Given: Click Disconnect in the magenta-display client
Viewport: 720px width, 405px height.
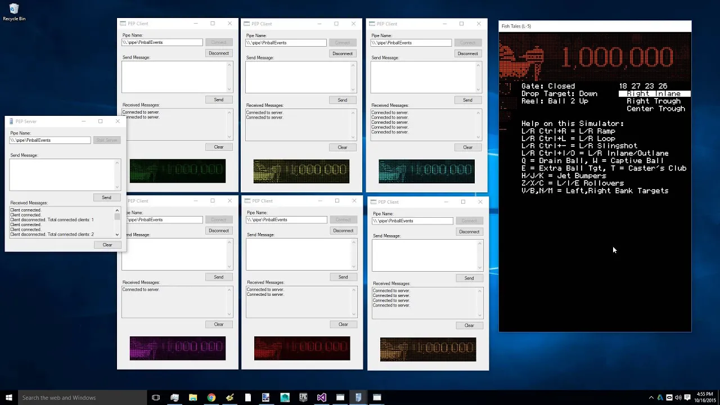Looking at the screenshot, I should [x=219, y=230].
